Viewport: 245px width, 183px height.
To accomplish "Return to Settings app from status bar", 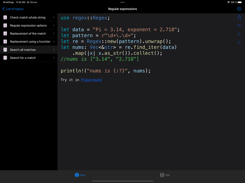I will point(8,2).
